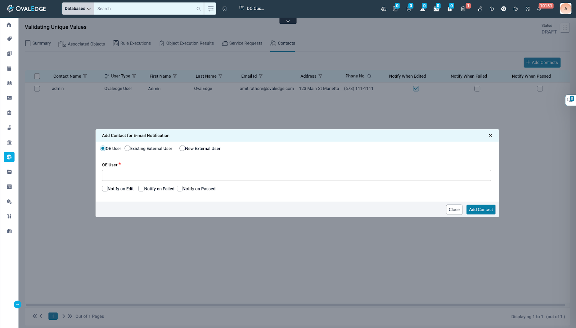Open the OE User selection field

tap(296, 175)
